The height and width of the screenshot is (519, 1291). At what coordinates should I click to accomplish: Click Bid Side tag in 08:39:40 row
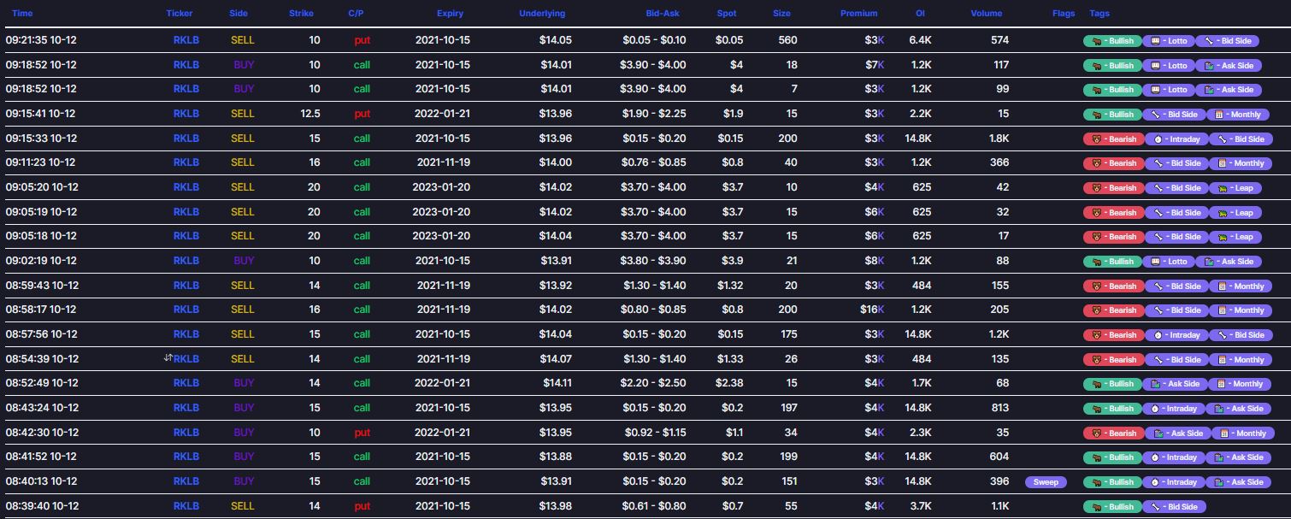[1175, 507]
